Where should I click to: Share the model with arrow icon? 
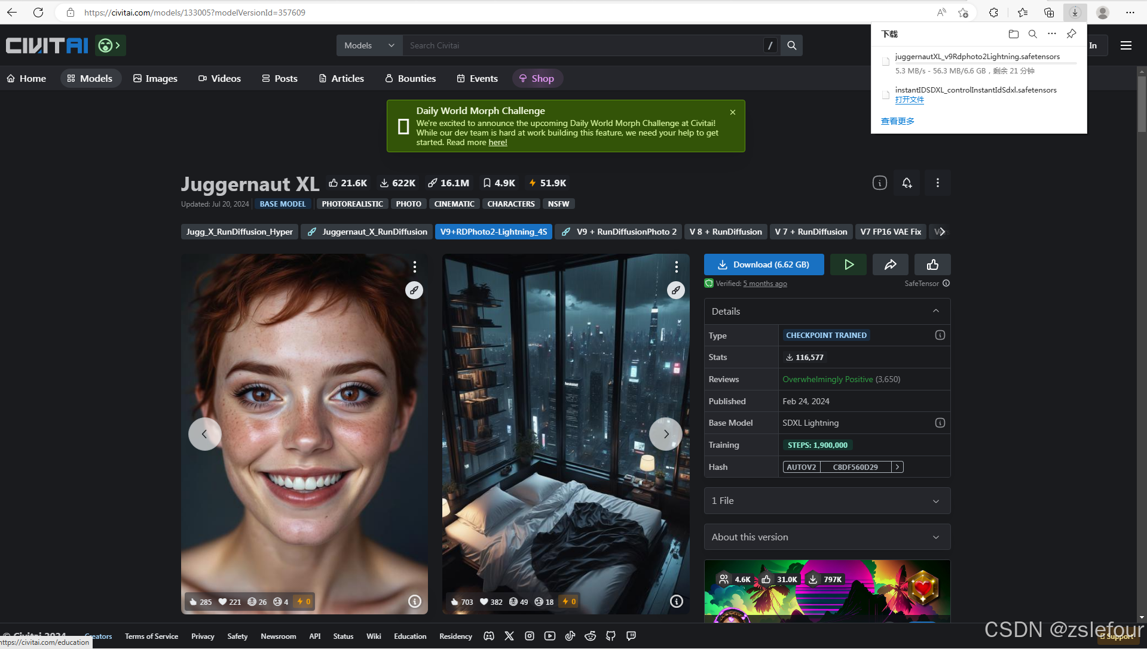coord(890,264)
